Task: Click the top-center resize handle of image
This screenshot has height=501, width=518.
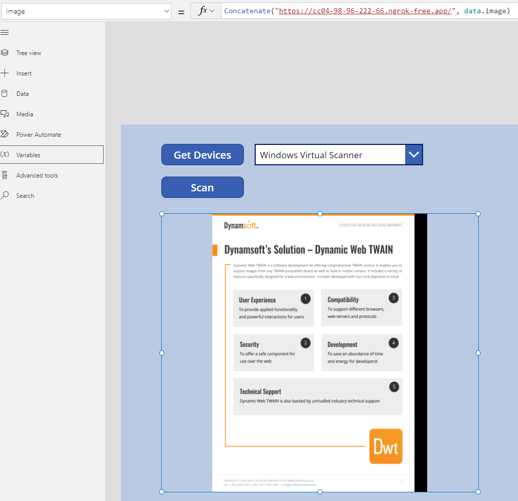Action: pos(320,214)
